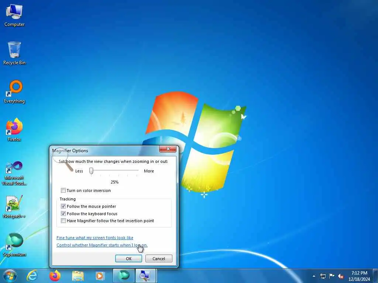Select the Everything search shortcut
The image size is (378, 283).
[14, 91]
